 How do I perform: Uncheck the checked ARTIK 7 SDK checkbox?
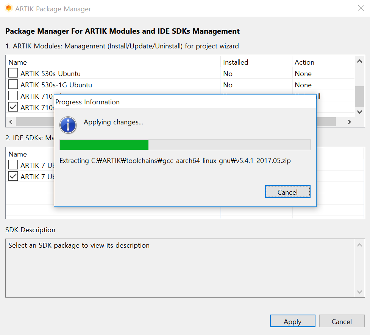(13, 176)
